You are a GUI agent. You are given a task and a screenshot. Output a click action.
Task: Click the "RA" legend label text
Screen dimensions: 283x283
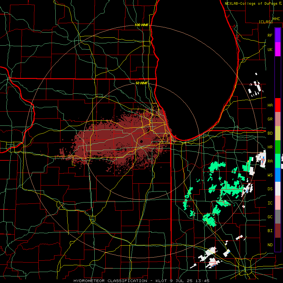click(270, 161)
